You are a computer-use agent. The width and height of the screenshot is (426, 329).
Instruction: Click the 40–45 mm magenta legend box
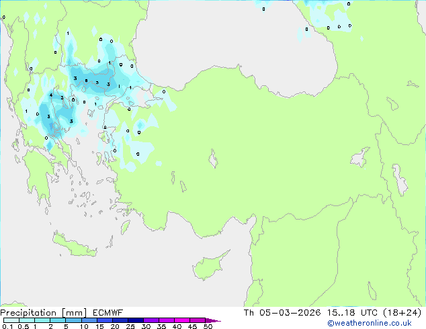point(182,320)
